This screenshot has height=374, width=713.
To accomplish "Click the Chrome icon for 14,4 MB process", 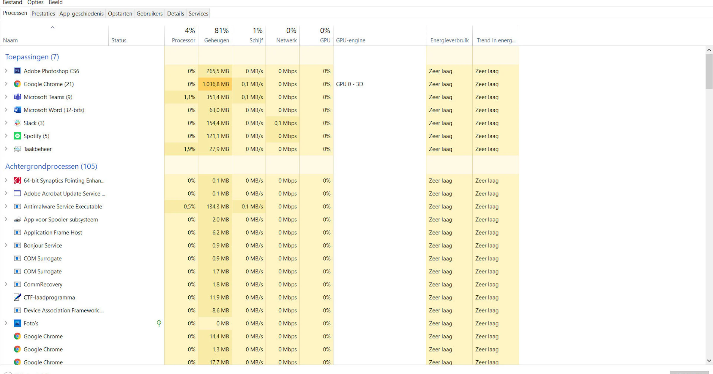I will pos(17,336).
